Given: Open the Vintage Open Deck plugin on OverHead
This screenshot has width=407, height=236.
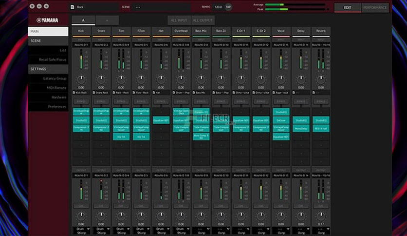Looking at the screenshot, I should (181, 112).
